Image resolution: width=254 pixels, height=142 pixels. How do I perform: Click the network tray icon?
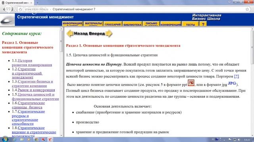(235, 140)
